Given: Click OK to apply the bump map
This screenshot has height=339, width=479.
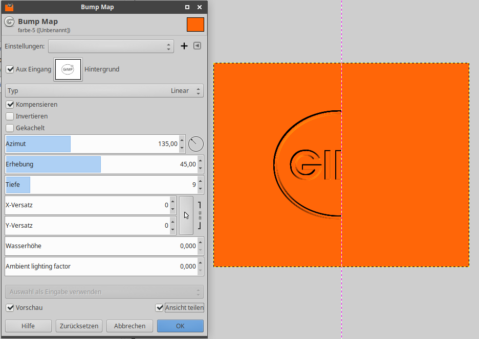Looking at the screenshot, I should pos(180,326).
